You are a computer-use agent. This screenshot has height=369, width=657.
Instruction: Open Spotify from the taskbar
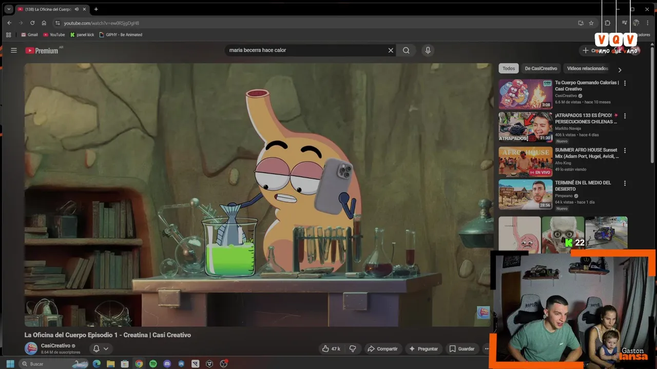tap(153, 364)
